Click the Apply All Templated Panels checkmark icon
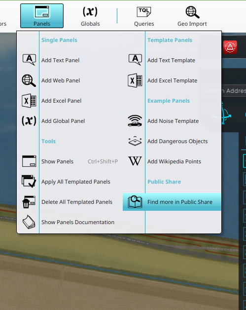246x310 pixels. [x=29, y=181]
